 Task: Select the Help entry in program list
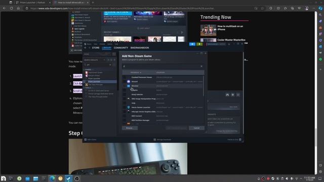(x=134, y=103)
